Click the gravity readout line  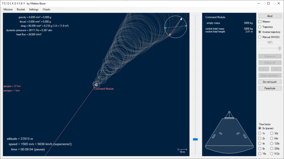coord(35,17)
